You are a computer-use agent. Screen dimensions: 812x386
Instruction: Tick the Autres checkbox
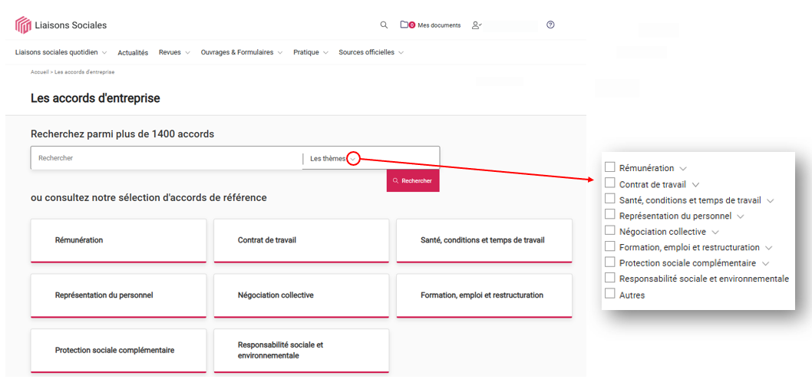(x=610, y=294)
